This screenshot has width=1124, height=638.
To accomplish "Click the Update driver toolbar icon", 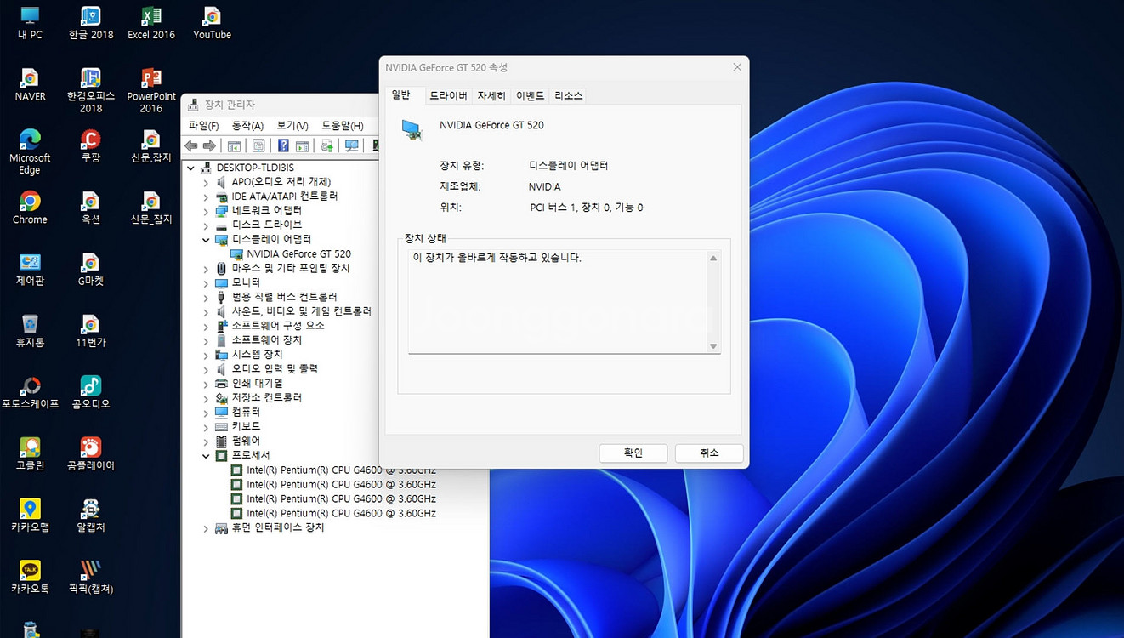I will (x=326, y=145).
